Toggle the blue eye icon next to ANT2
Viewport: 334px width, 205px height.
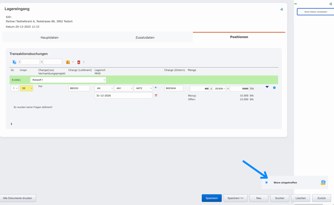(155, 88)
